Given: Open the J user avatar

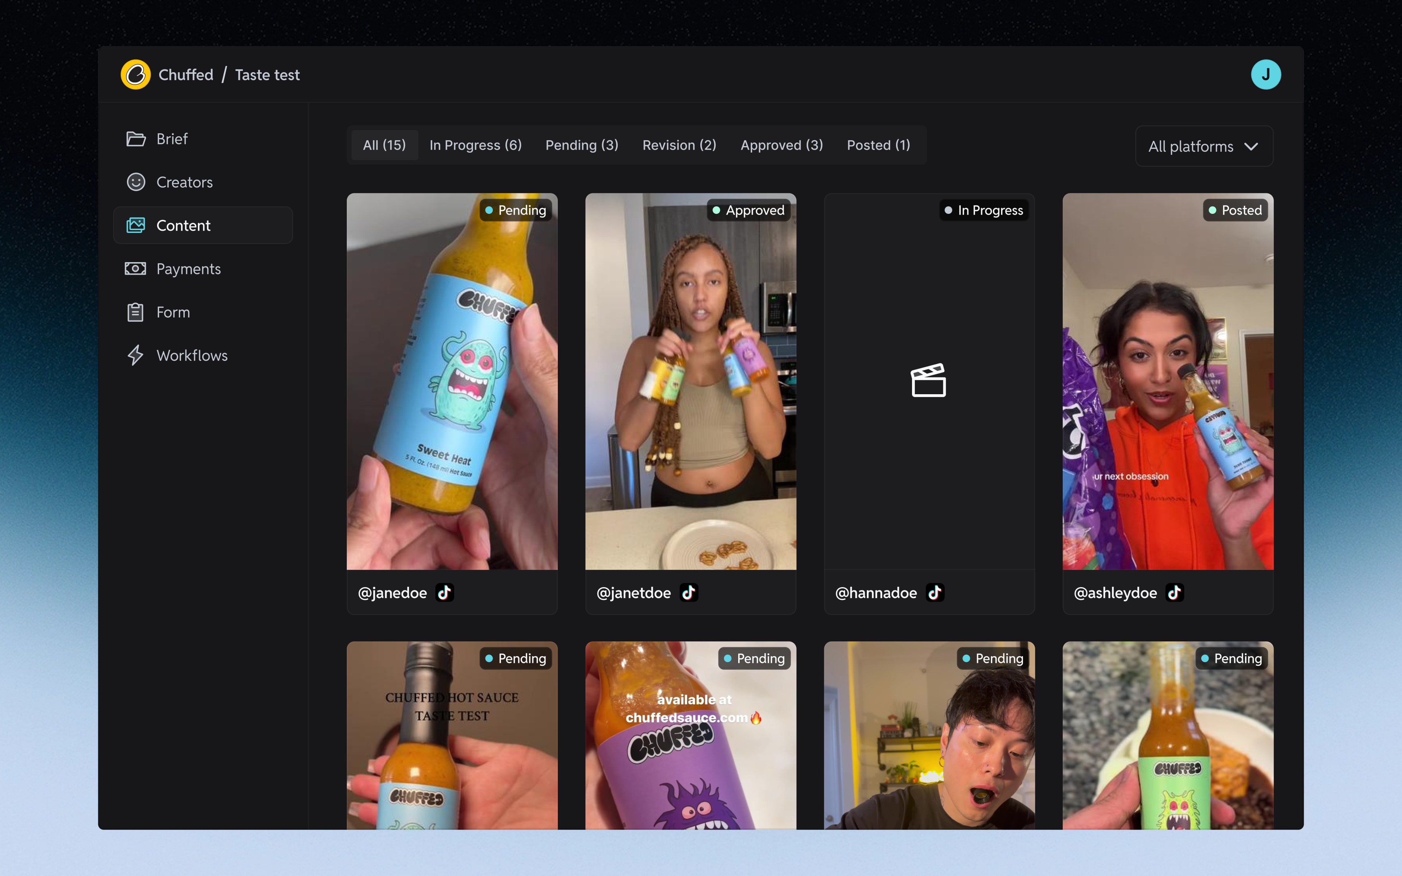Looking at the screenshot, I should tap(1266, 75).
